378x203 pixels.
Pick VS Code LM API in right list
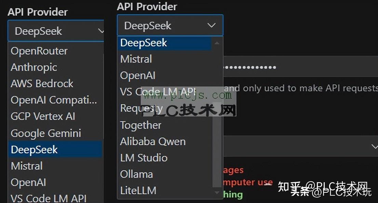(x=165, y=92)
